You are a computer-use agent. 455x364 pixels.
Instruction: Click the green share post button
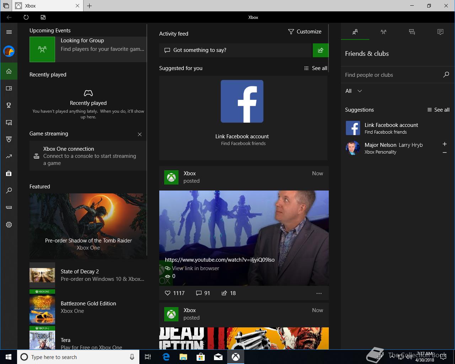321,50
